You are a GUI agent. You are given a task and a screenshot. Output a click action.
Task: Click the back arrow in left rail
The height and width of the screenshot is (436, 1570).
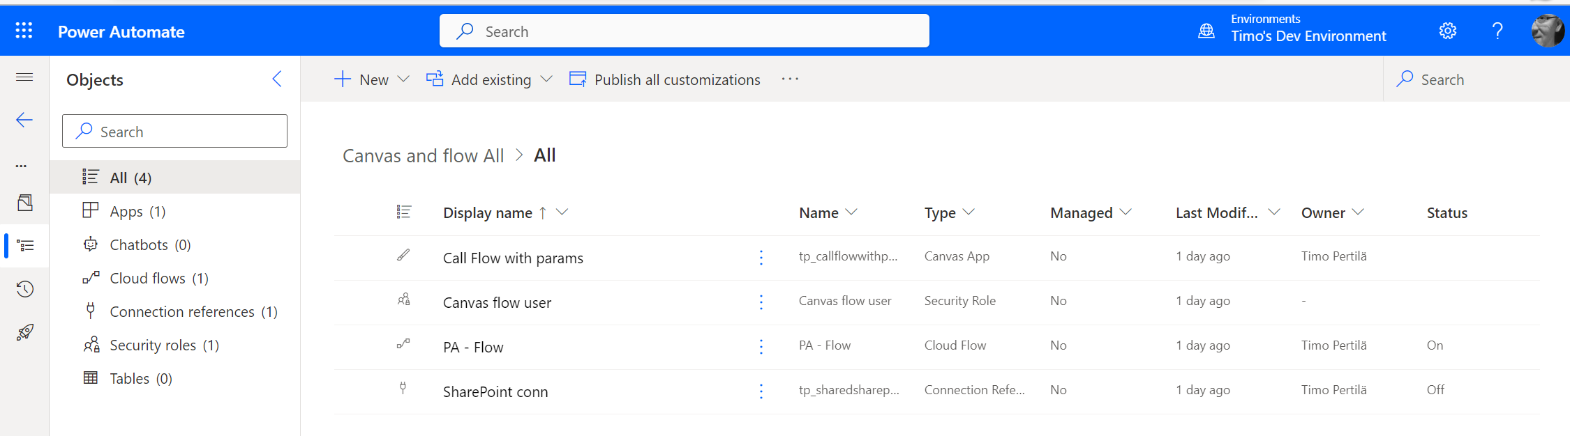pyautogui.click(x=24, y=120)
